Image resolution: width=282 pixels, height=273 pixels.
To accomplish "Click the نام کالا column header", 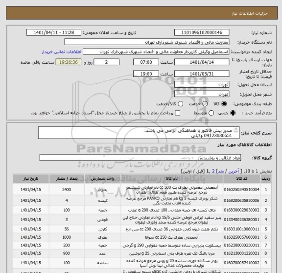I will [x=171, y=178].
